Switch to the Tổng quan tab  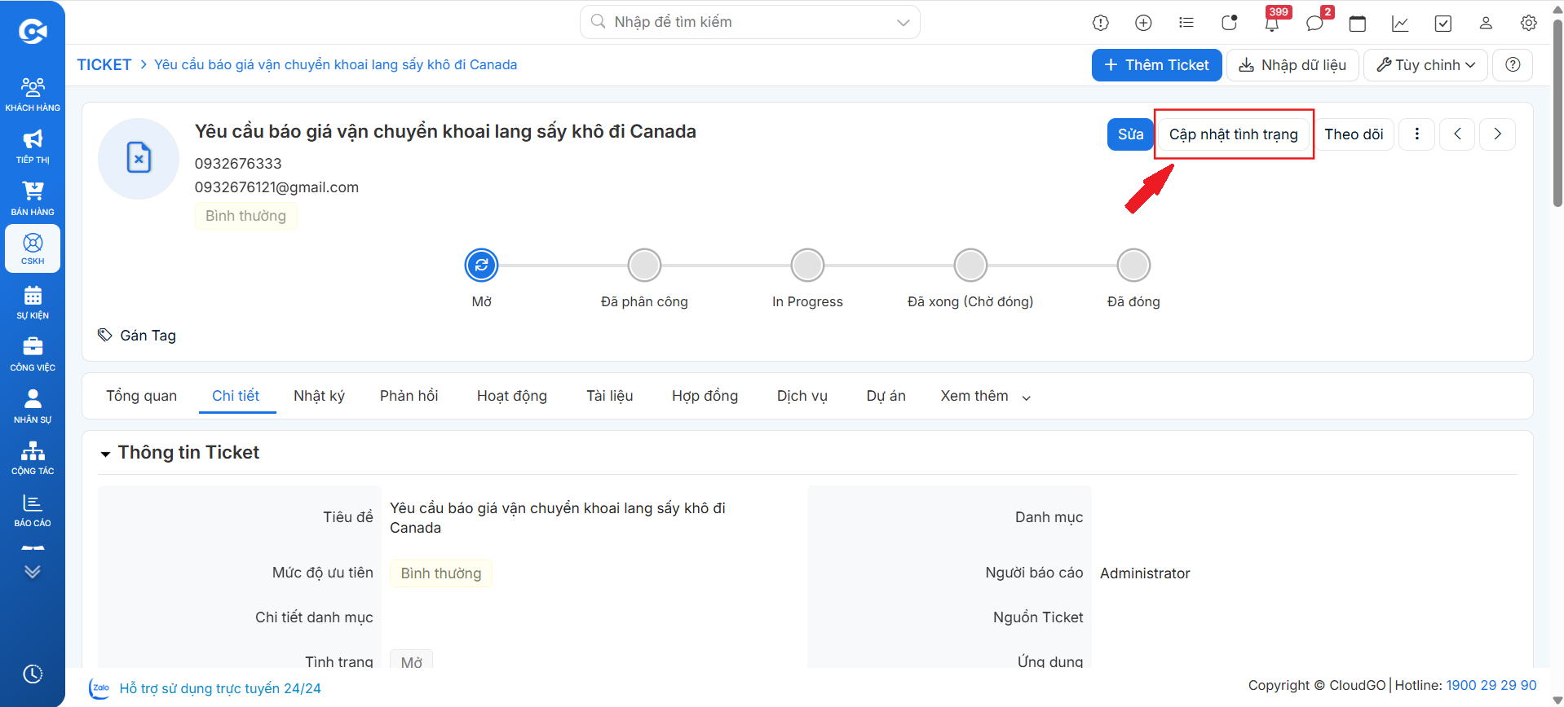141,396
